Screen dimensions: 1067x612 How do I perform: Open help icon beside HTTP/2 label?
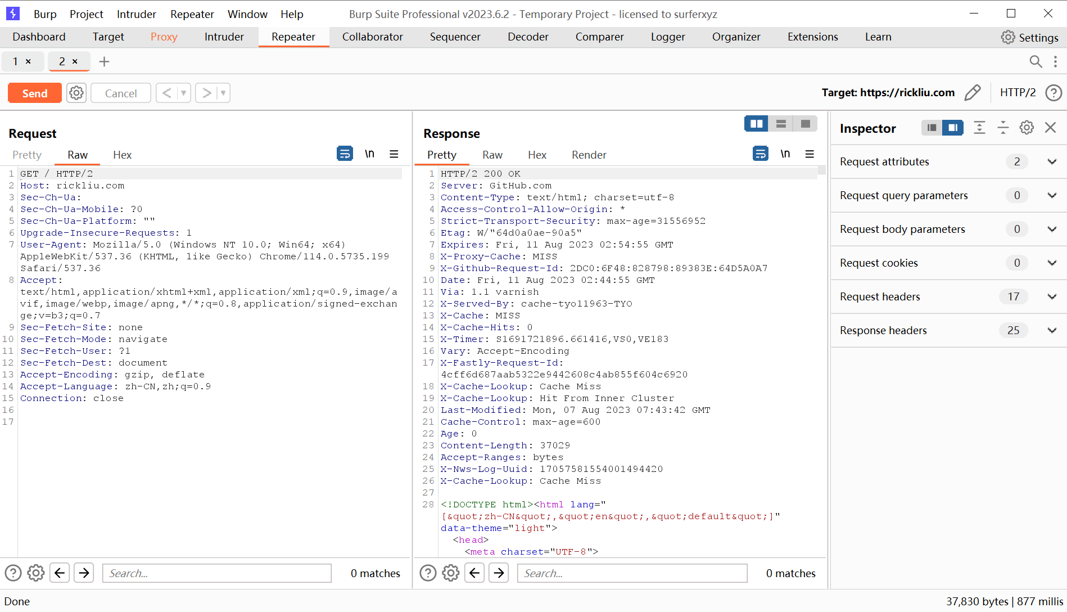tap(1054, 93)
